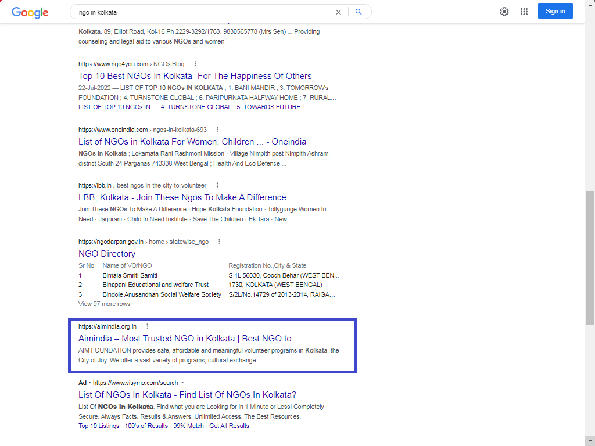Screen dimensions: 595x446
Task: Click the 'Name of VO/NGO' column header
Action: (127, 265)
